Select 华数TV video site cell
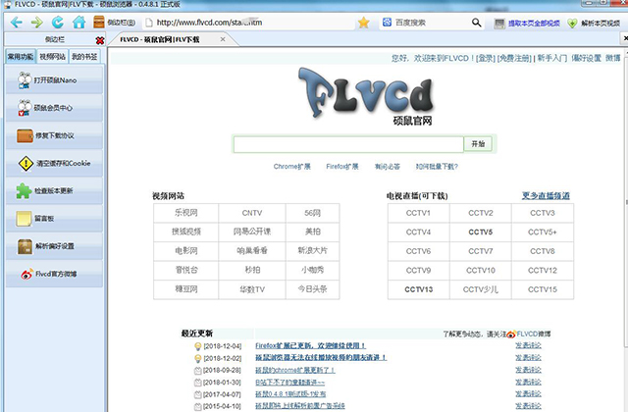 (252, 289)
